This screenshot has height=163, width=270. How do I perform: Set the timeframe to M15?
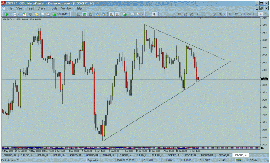pos(242,14)
